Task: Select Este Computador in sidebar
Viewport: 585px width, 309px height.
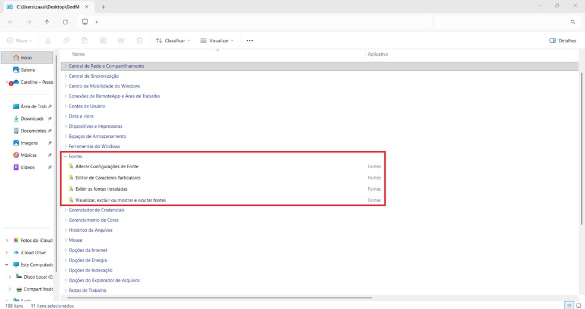Action: coord(33,264)
